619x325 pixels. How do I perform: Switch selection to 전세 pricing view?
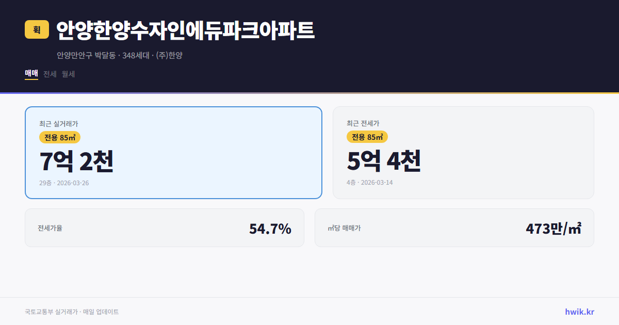click(x=49, y=74)
